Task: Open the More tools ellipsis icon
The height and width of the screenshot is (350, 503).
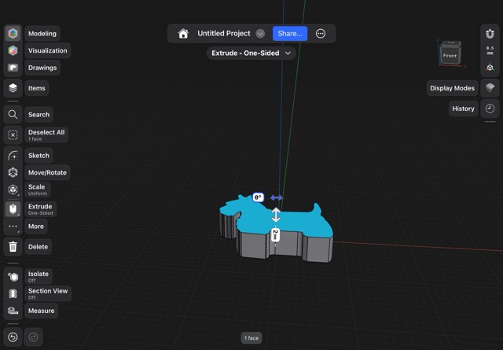Action: [13, 226]
